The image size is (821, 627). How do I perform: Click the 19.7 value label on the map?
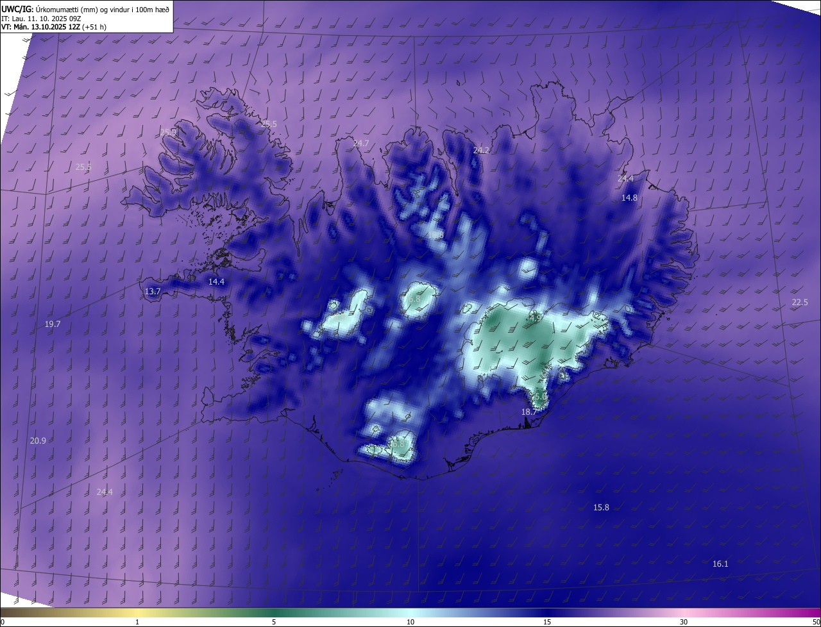(53, 324)
